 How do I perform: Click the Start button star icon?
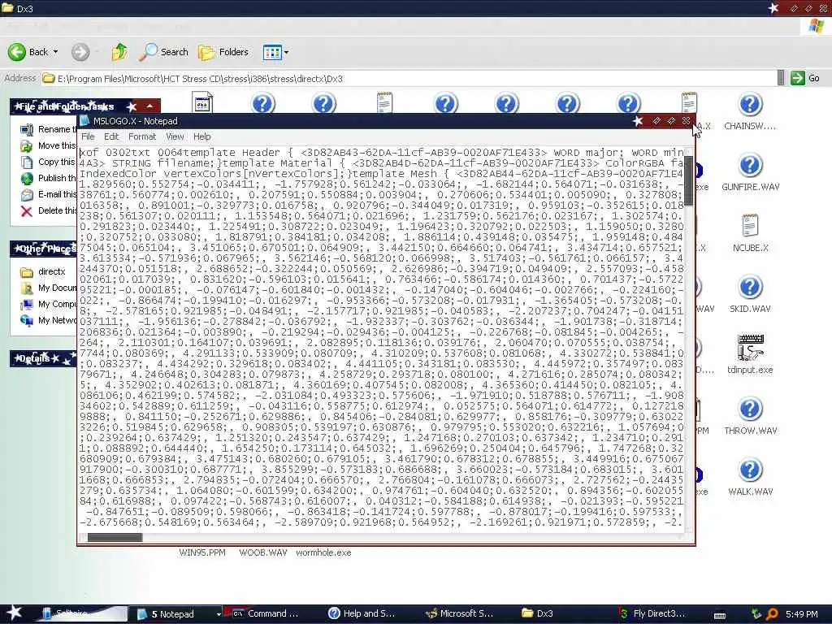point(13,613)
